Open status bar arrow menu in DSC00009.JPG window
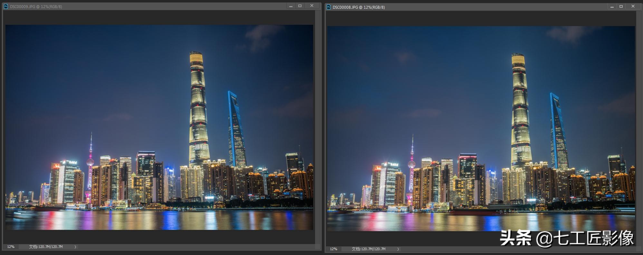The width and height of the screenshot is (643, 255). click(x=75, y=247)
